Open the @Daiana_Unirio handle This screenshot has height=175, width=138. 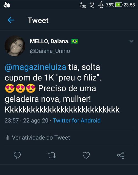pyautogui.click(x=50, y=51)
